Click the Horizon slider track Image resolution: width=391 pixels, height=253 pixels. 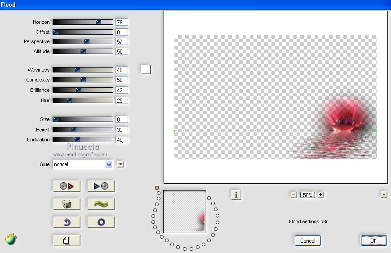(x=83, y=22)
